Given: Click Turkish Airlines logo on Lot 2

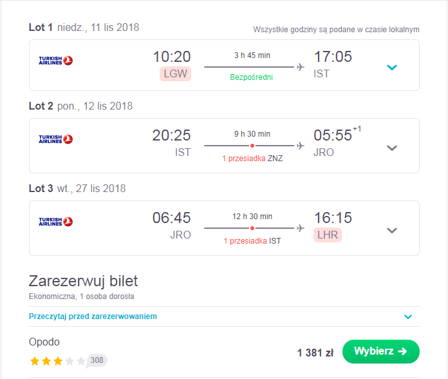Looking at the screenshot, I should coord(56,139).
